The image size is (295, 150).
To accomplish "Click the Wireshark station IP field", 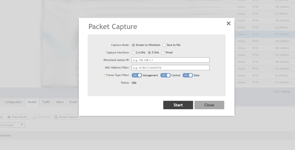I will 171,60.
